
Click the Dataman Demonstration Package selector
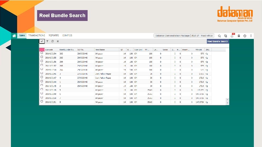pos(184,36)
